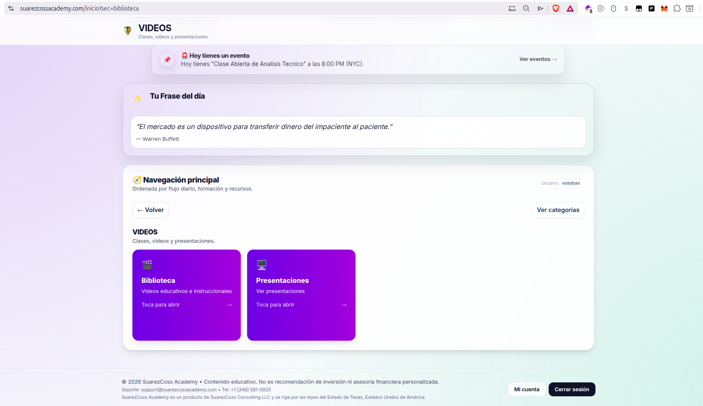The height and width of the screenshot is (406, 703).
Task: Click Cerrar sesión
Action: (x=572, y=389)
